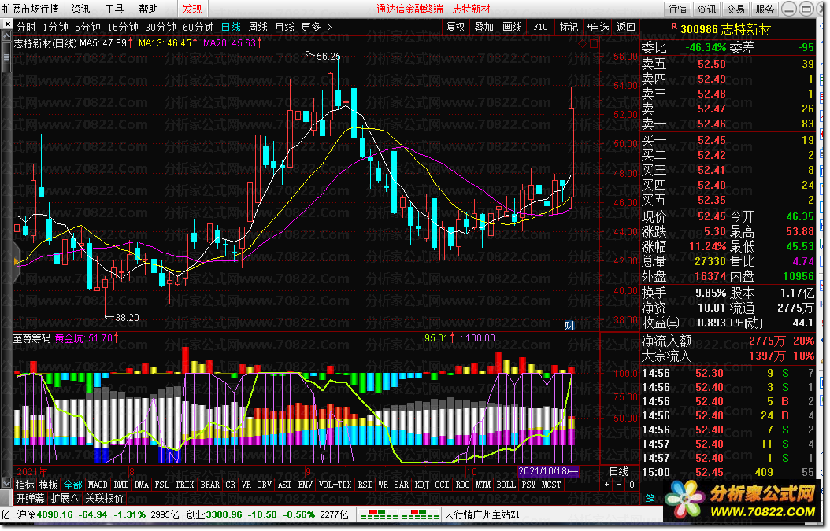
Task: Select the 全部 indicator category
Action: tap(72, 485)
